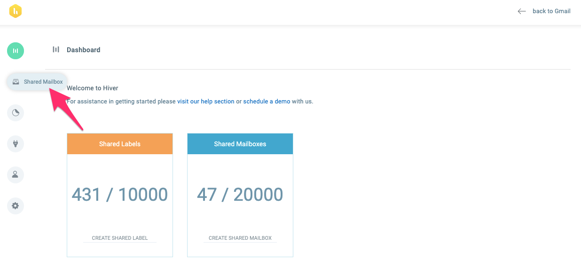Click the back to Gmail link

(551, 11)
